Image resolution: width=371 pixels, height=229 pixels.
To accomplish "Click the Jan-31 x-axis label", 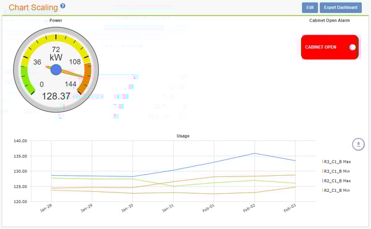I will [x=168, y=208].
